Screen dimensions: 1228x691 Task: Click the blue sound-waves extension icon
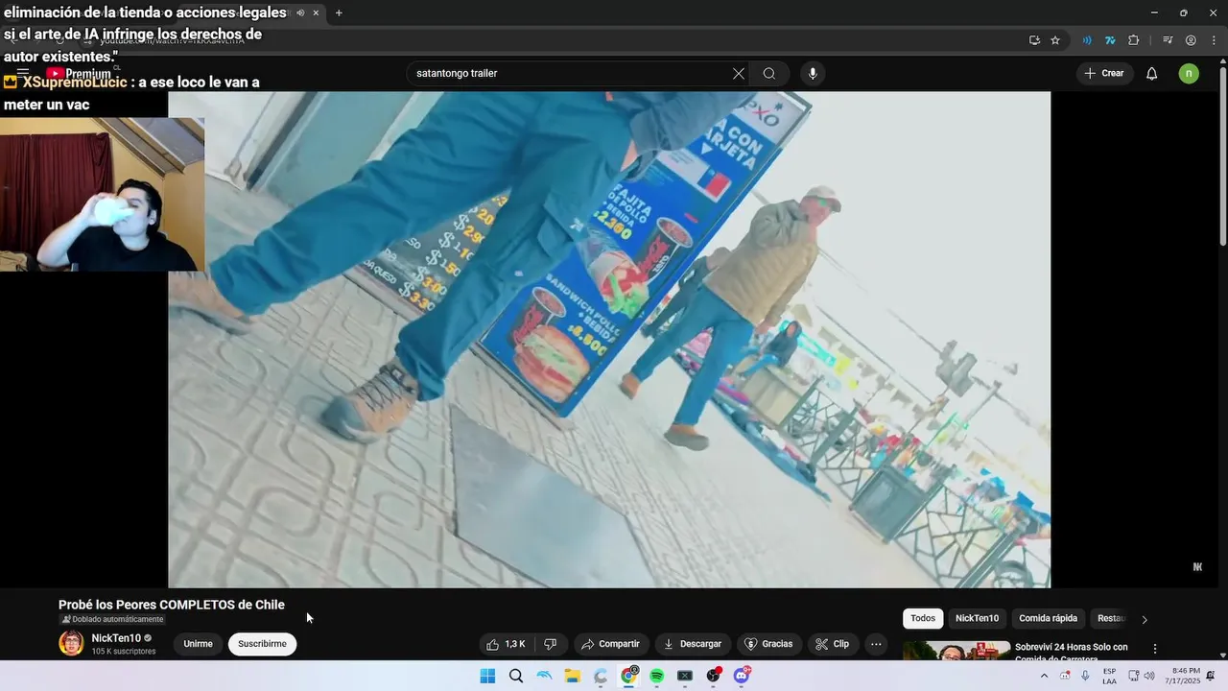1087,40
